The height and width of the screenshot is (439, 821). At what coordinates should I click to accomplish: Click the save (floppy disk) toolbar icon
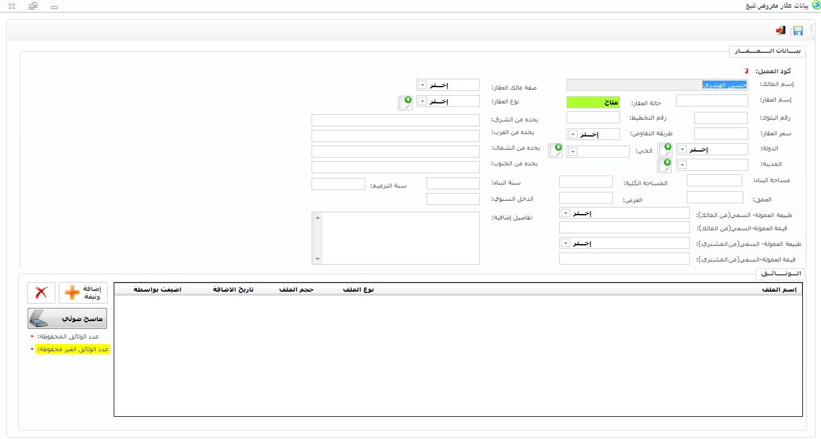(x=798, y=31)
